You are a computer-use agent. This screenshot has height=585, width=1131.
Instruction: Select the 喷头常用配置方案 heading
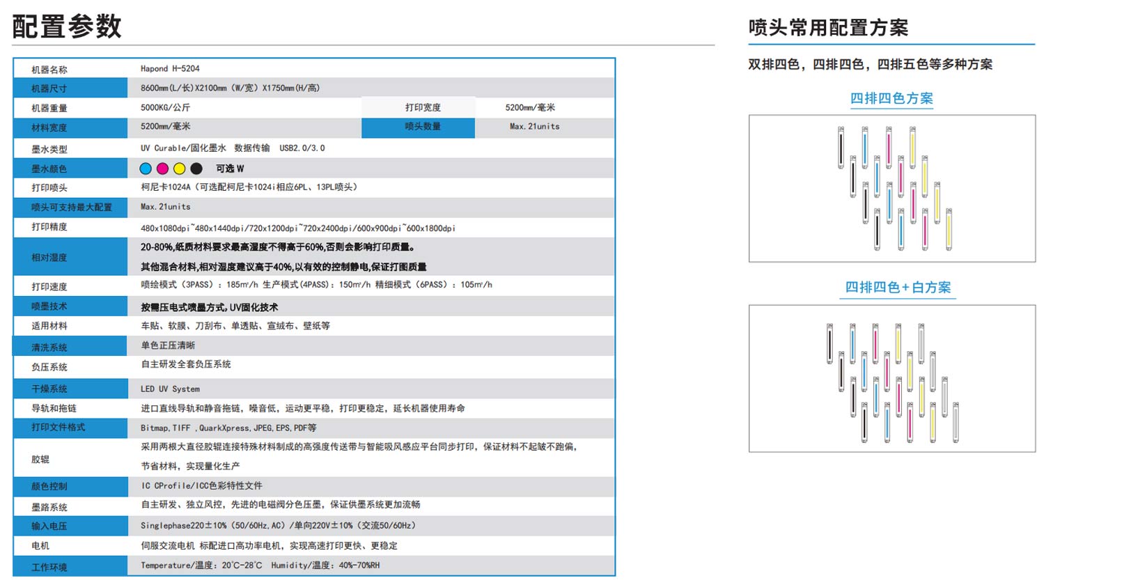828,28
